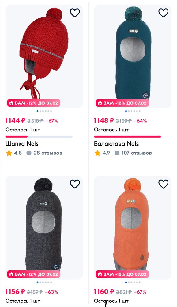The height and width of the screenshot is (307, 177).
Task: Add the dark gray balaclava to favorites
Action: (74, 184)
